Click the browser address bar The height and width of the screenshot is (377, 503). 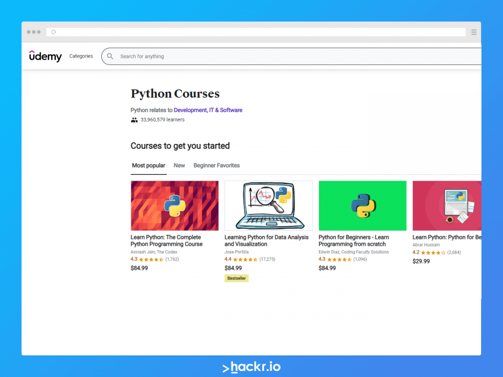tap(256, 32)
